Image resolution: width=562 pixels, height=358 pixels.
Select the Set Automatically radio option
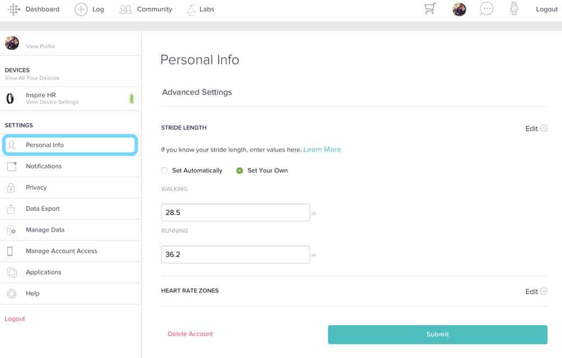[164, 171]
